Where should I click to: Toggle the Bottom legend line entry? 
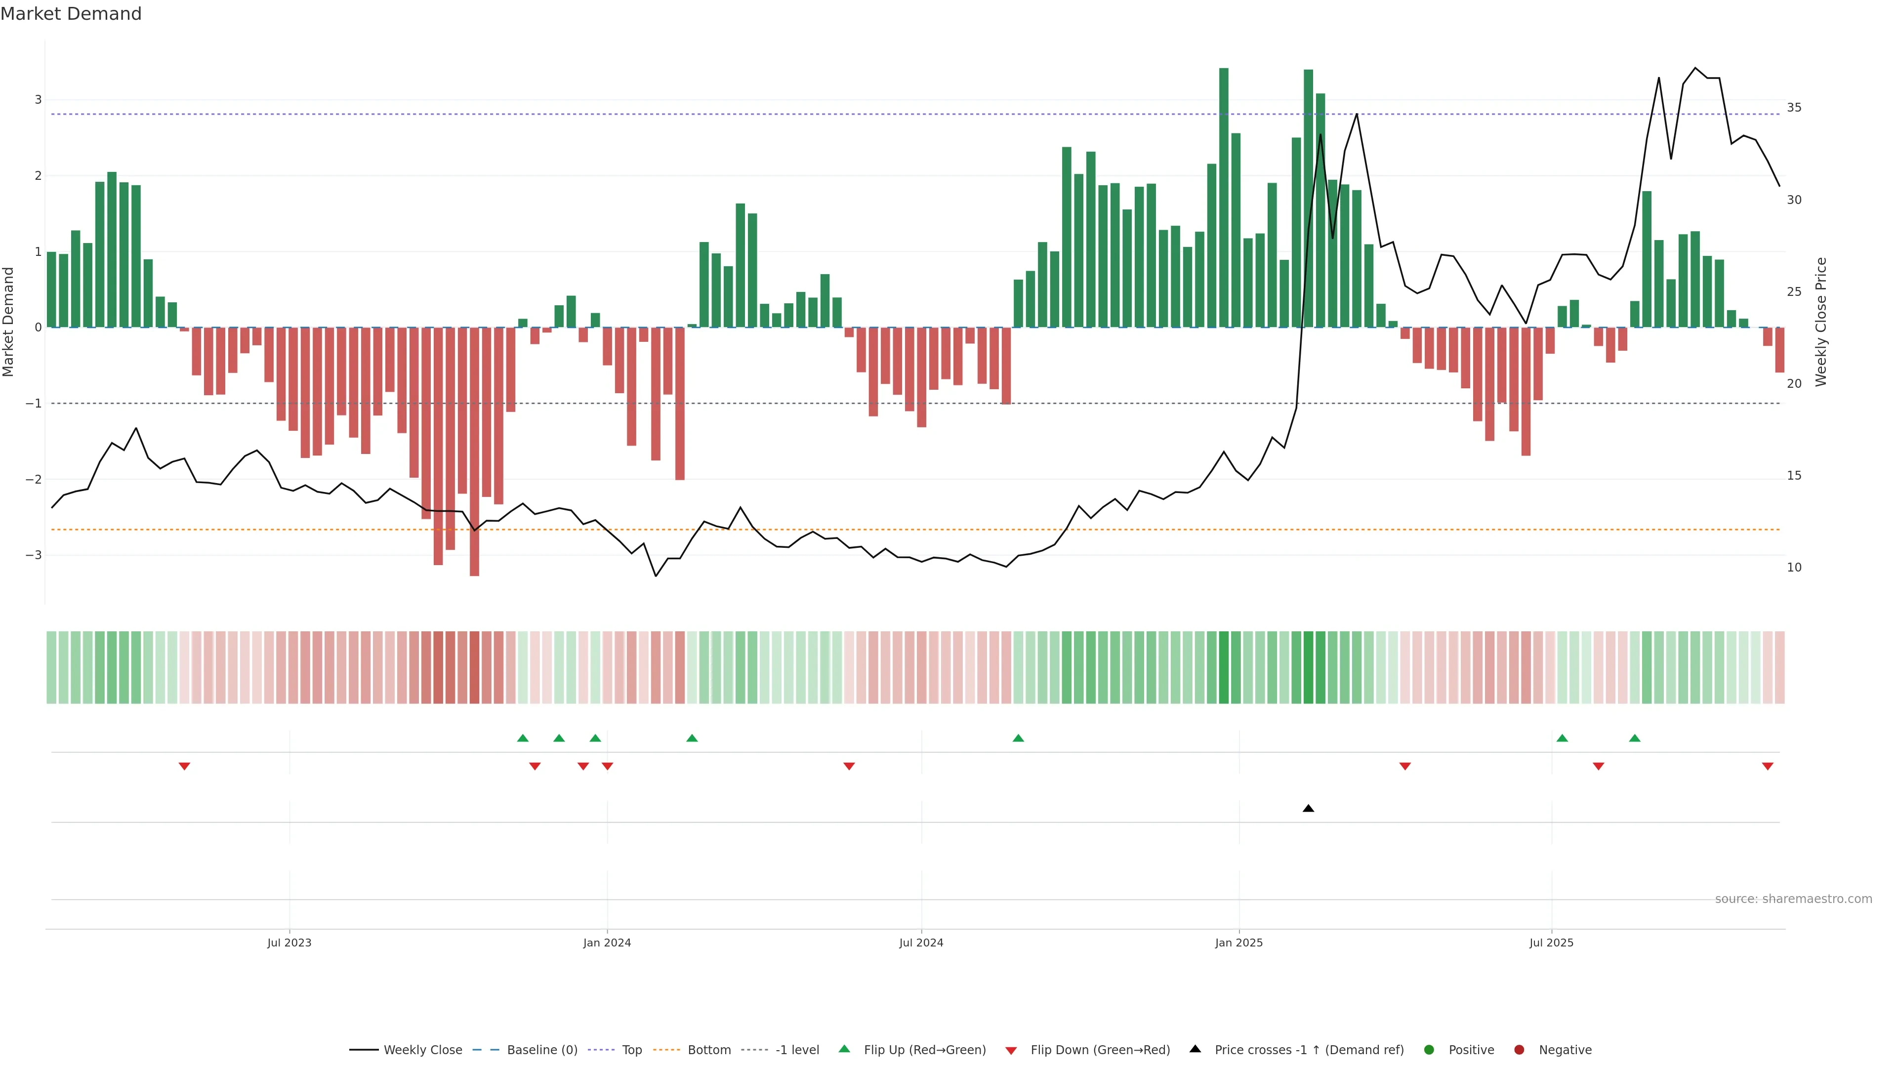[708, 1049]
